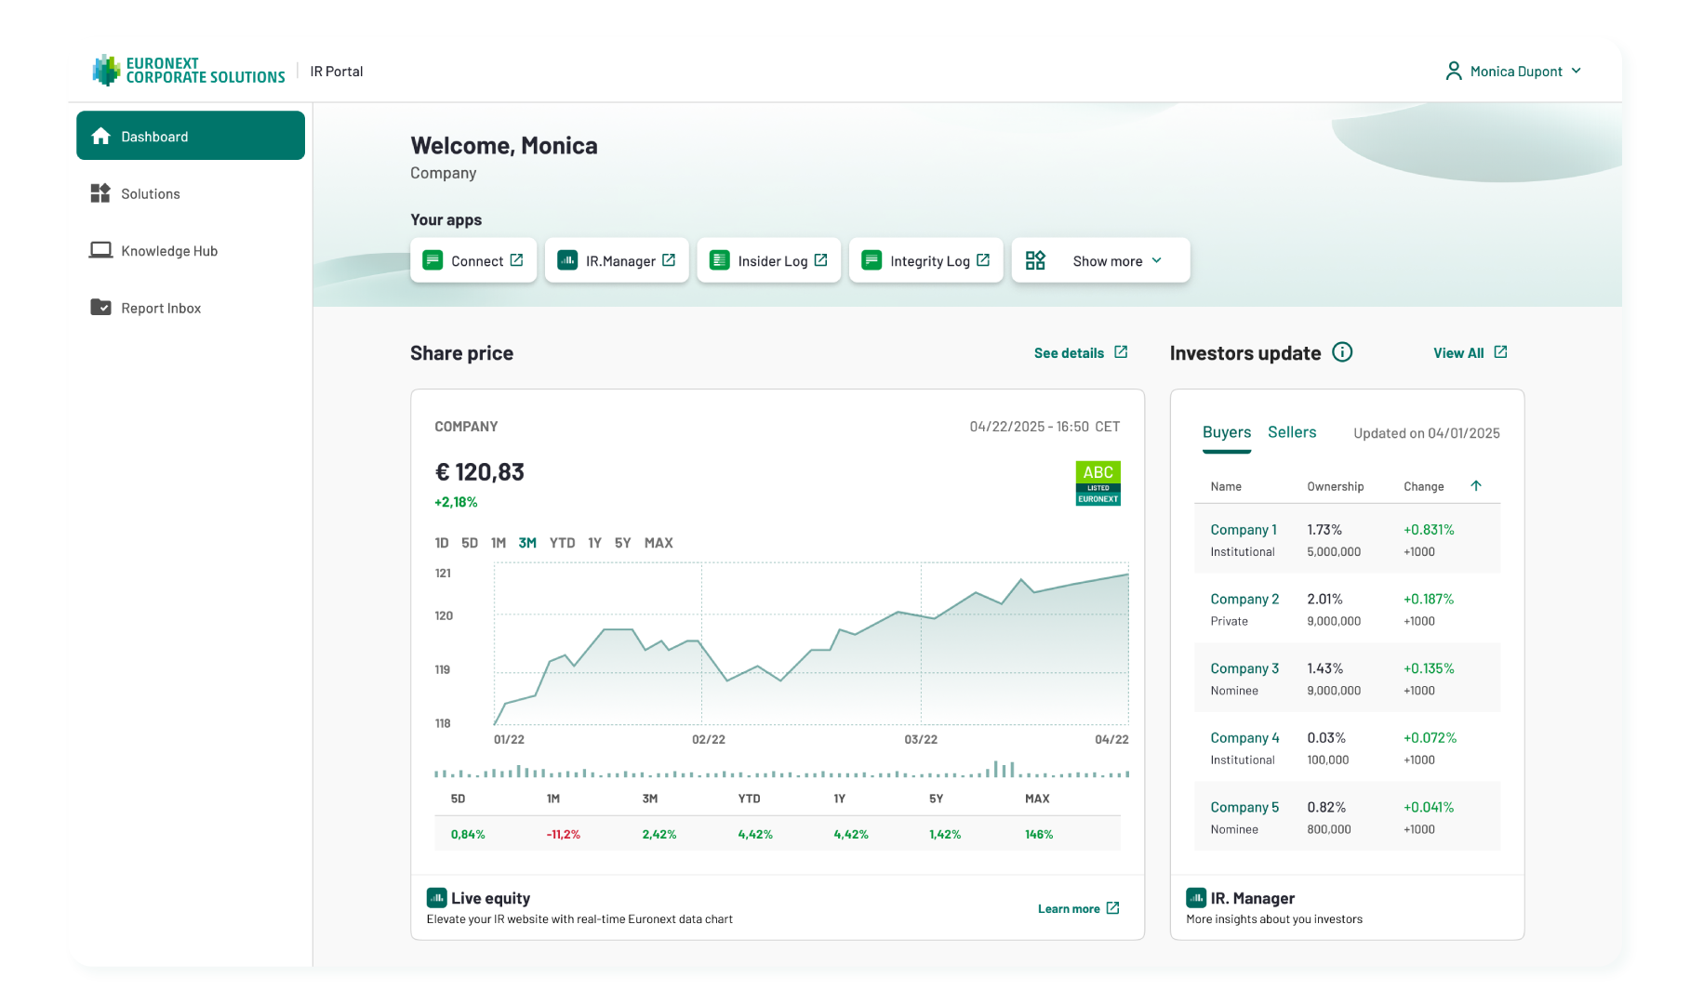Click the ABC Listed Euronext badge
The width and height of the screenshot is (1690, 1004).
point(1098,483)
